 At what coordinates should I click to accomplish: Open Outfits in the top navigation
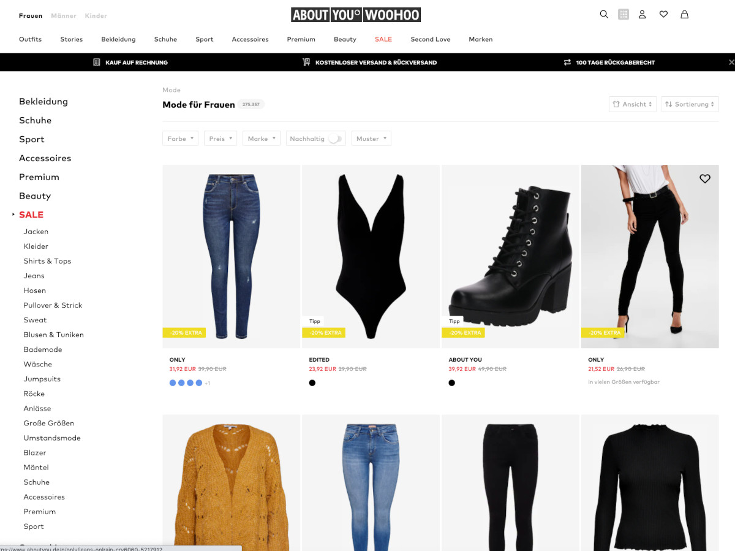(x=31, y=39)
